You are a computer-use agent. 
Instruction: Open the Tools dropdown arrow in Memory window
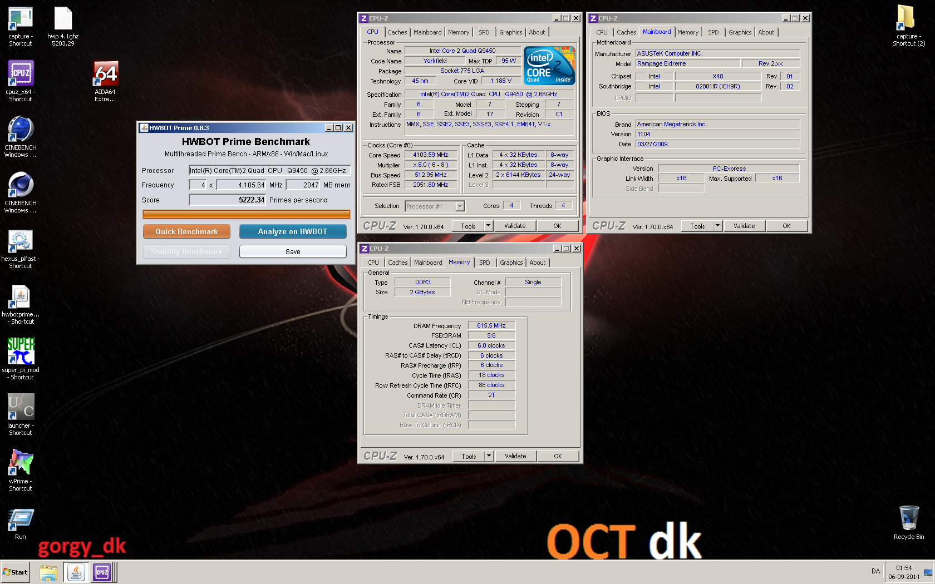489,456
